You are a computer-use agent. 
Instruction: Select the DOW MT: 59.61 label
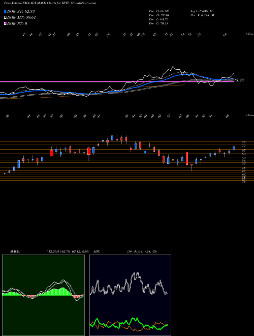click(21, 18)
